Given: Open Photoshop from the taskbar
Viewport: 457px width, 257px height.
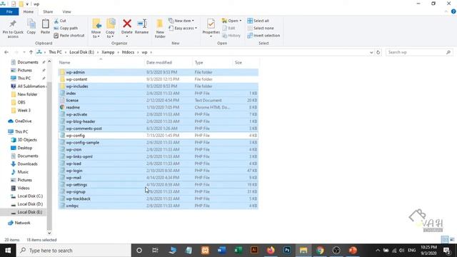Looking at the screenshot, I should point(287,251).
